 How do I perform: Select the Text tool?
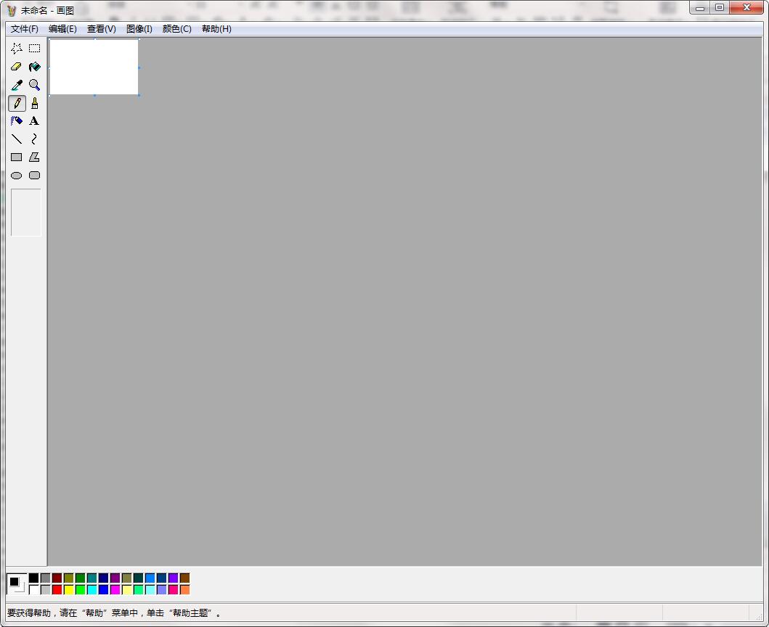point(34,120)
